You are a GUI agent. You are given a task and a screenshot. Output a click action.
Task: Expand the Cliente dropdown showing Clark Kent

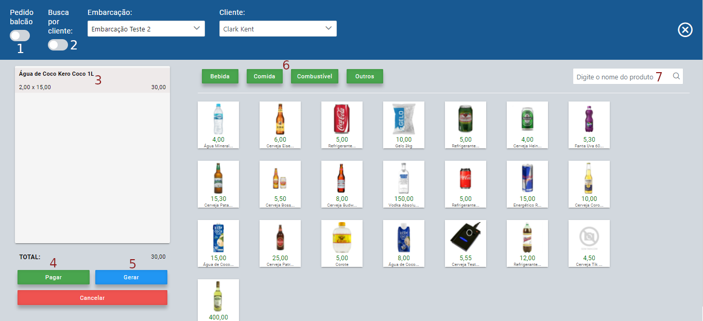pos(278,29)
